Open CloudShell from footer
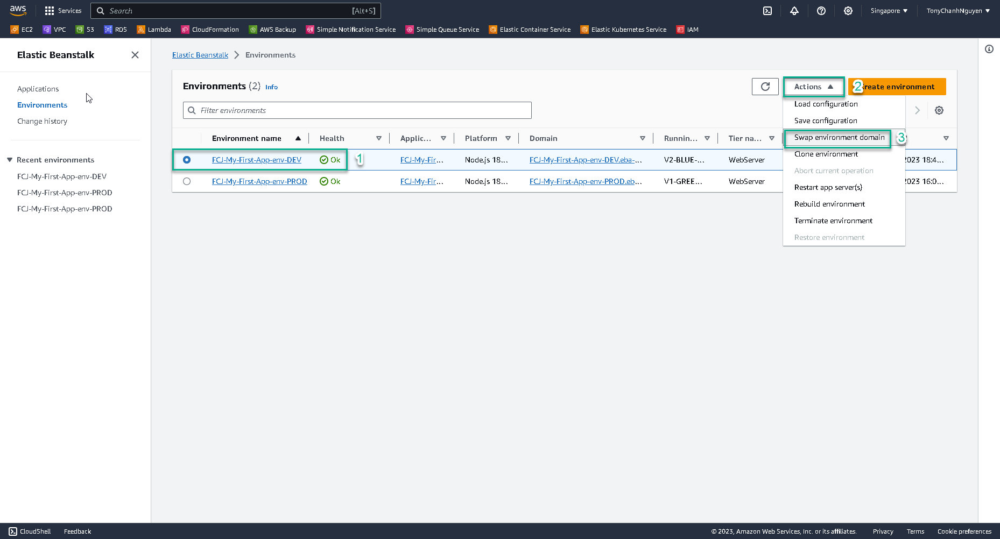 (30, 531)
